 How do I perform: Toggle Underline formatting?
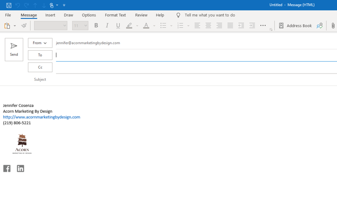118,26
